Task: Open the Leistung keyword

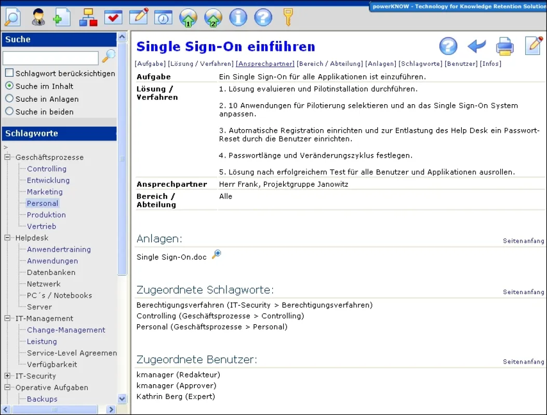Action: point(42,341)
